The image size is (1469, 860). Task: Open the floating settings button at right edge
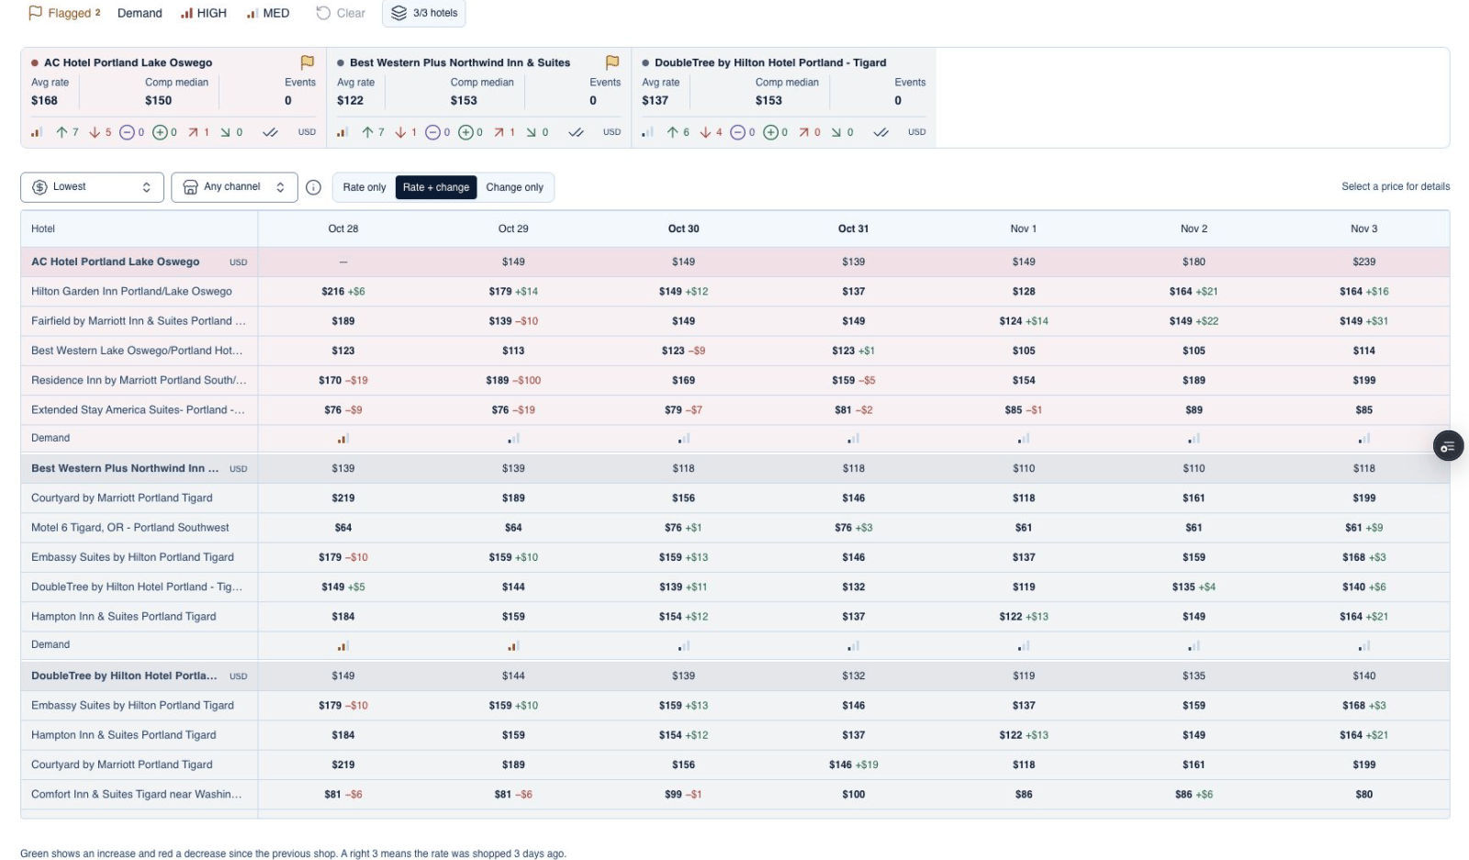[1448, 446]
